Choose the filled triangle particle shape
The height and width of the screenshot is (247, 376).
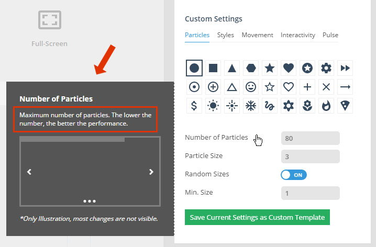232,68
